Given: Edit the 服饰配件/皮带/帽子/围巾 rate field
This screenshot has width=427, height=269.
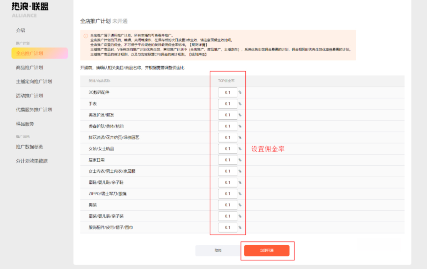Looking at the screenshot, I should tap(227, 227).
